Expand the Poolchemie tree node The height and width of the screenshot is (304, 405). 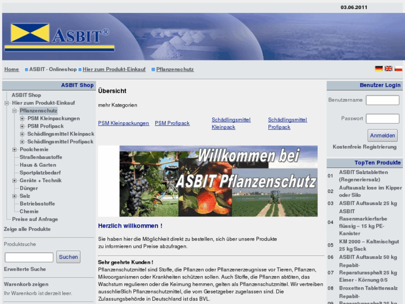(x=14, y=149)
